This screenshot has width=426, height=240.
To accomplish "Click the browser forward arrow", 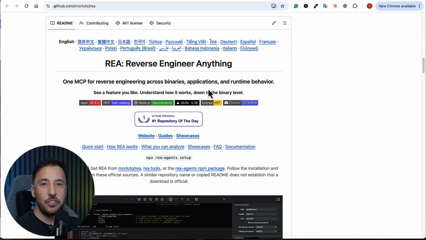I will [17, 6].
